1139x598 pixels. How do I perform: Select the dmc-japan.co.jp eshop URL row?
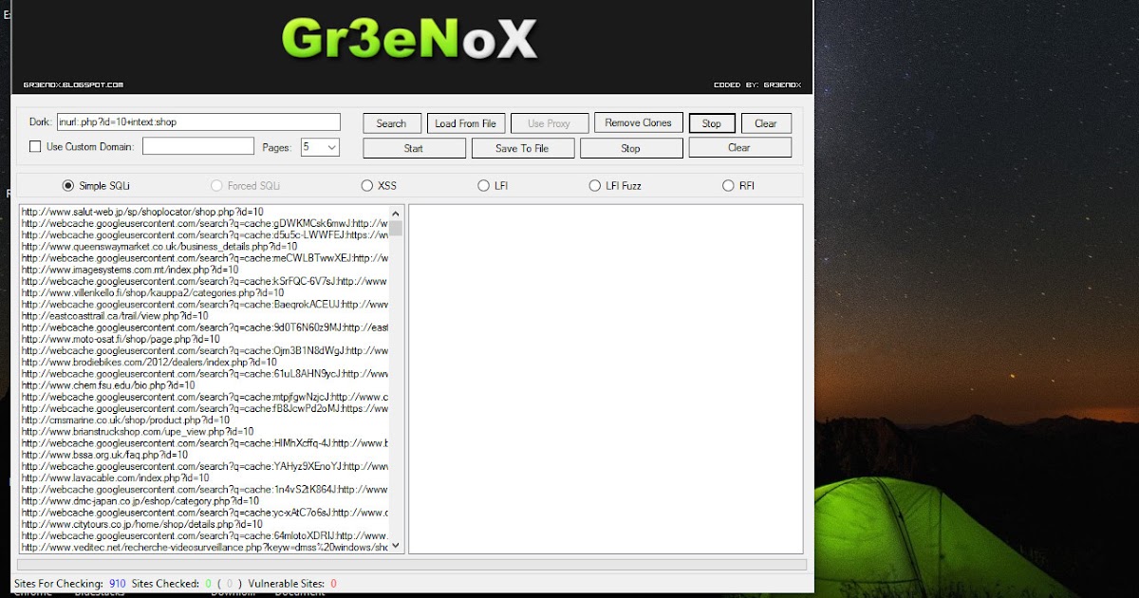[x=204, y=501]
